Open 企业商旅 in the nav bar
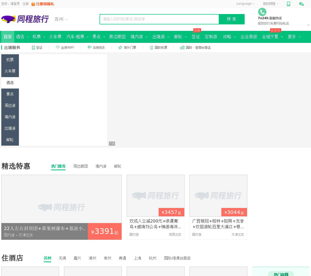The width and height of the screenshot is (311, 276). point(249,37)
